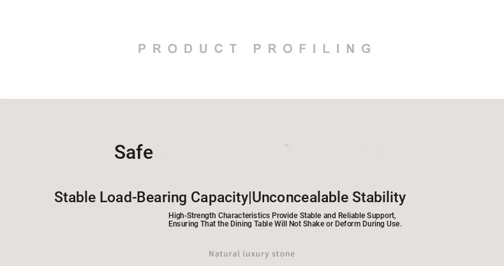Image resolution: width=504 pixels, height=266 pixels.
Task: Click the Stable Load-Bearing Capacity text
Action: (151, 198)
